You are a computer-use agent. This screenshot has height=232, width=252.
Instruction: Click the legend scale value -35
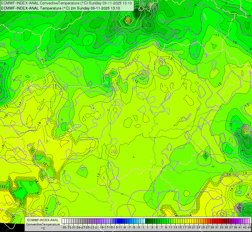coord(64,227)
